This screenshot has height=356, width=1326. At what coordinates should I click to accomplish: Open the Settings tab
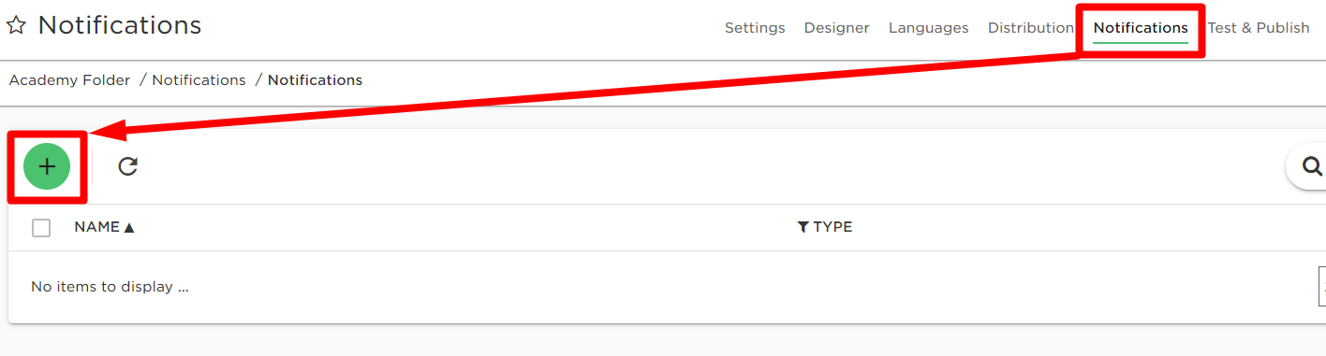pyautogui.click(x=755, y=28)
